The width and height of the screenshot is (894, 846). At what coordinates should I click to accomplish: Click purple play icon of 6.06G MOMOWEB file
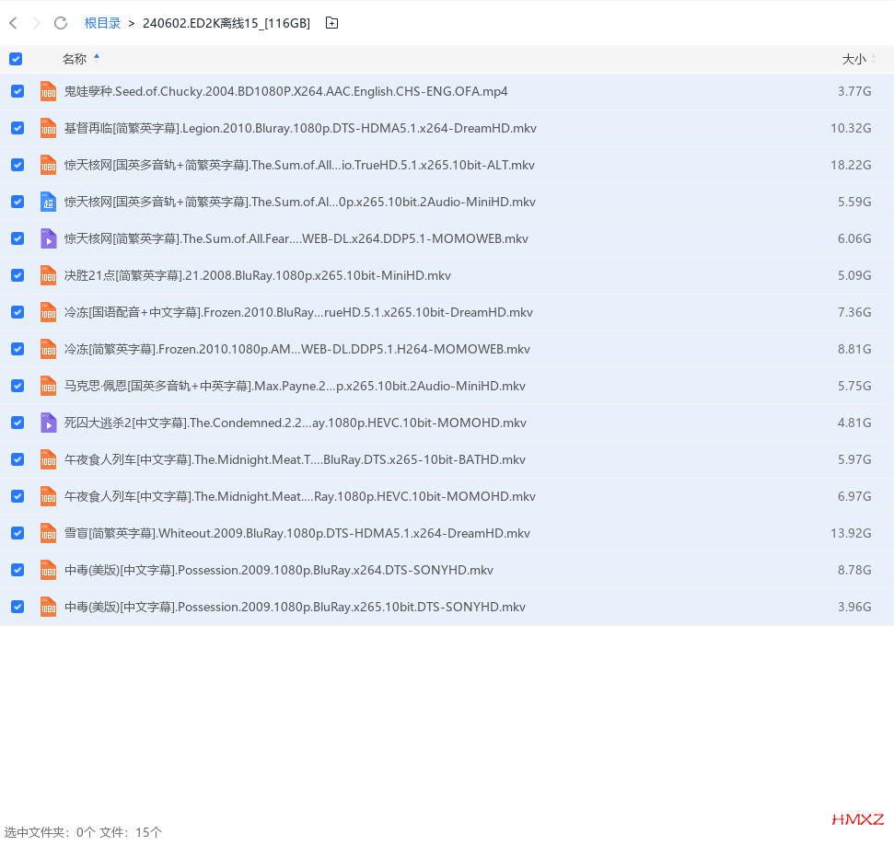click(x=48, y=238)
